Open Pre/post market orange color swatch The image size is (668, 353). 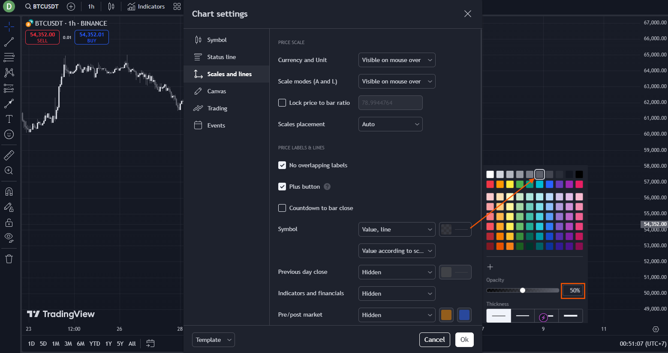coord(446,315)
